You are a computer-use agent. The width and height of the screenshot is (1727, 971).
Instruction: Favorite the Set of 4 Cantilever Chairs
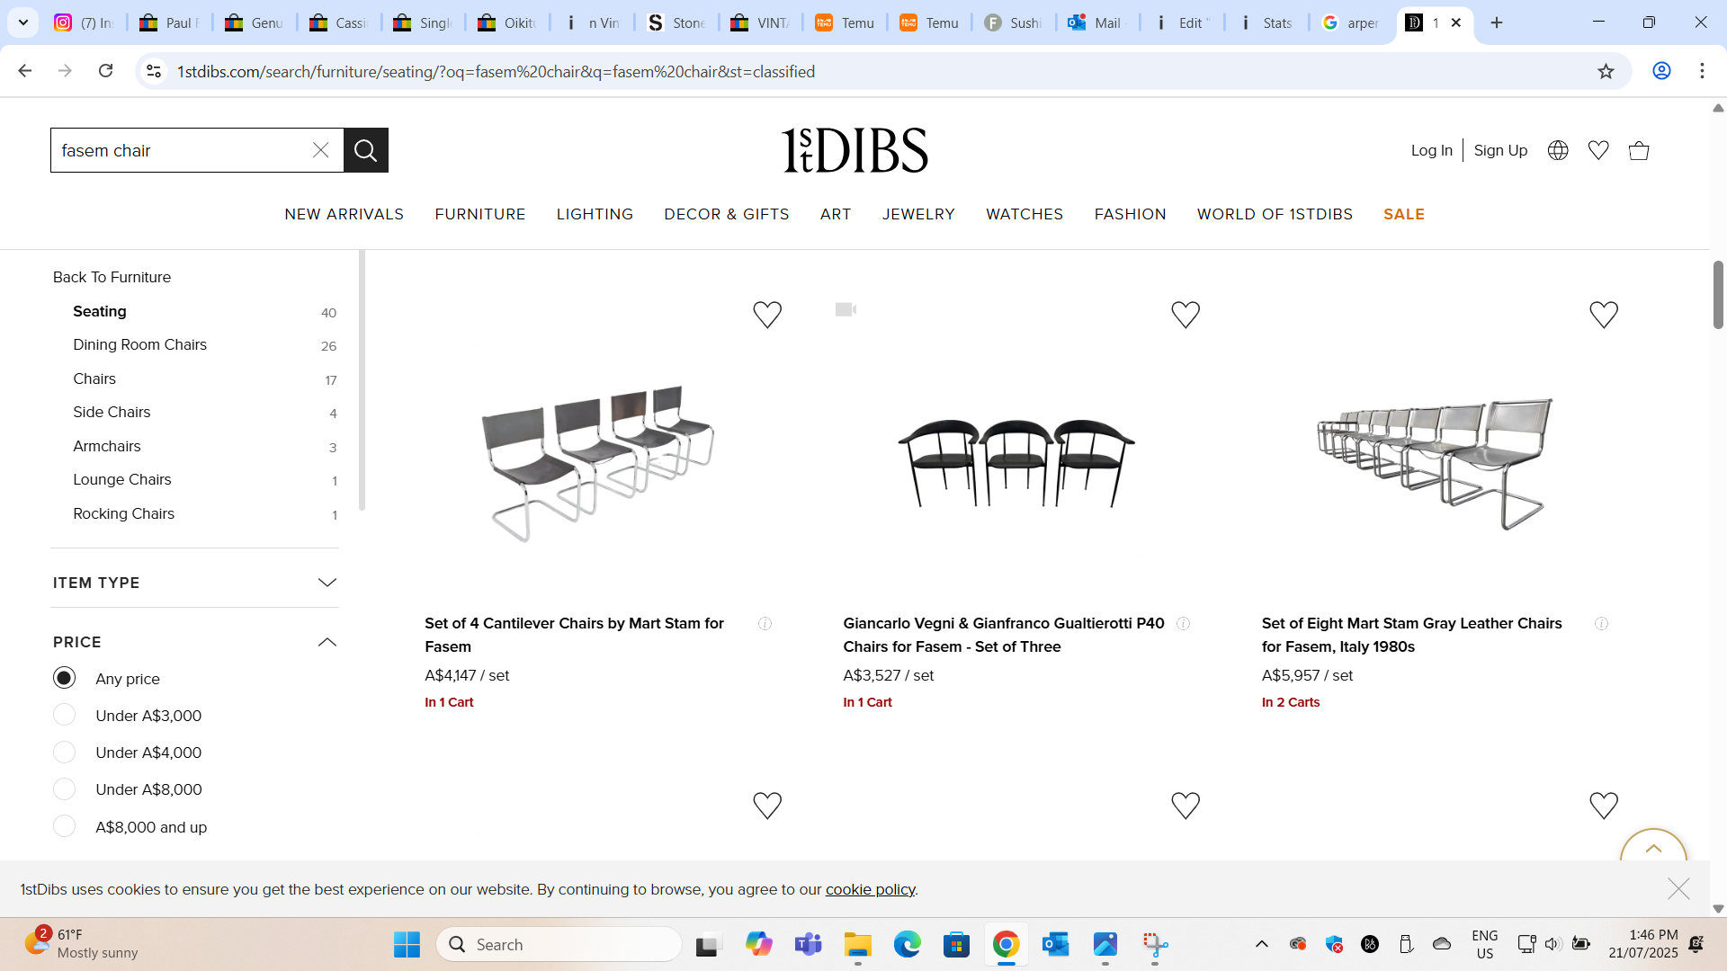767,315
